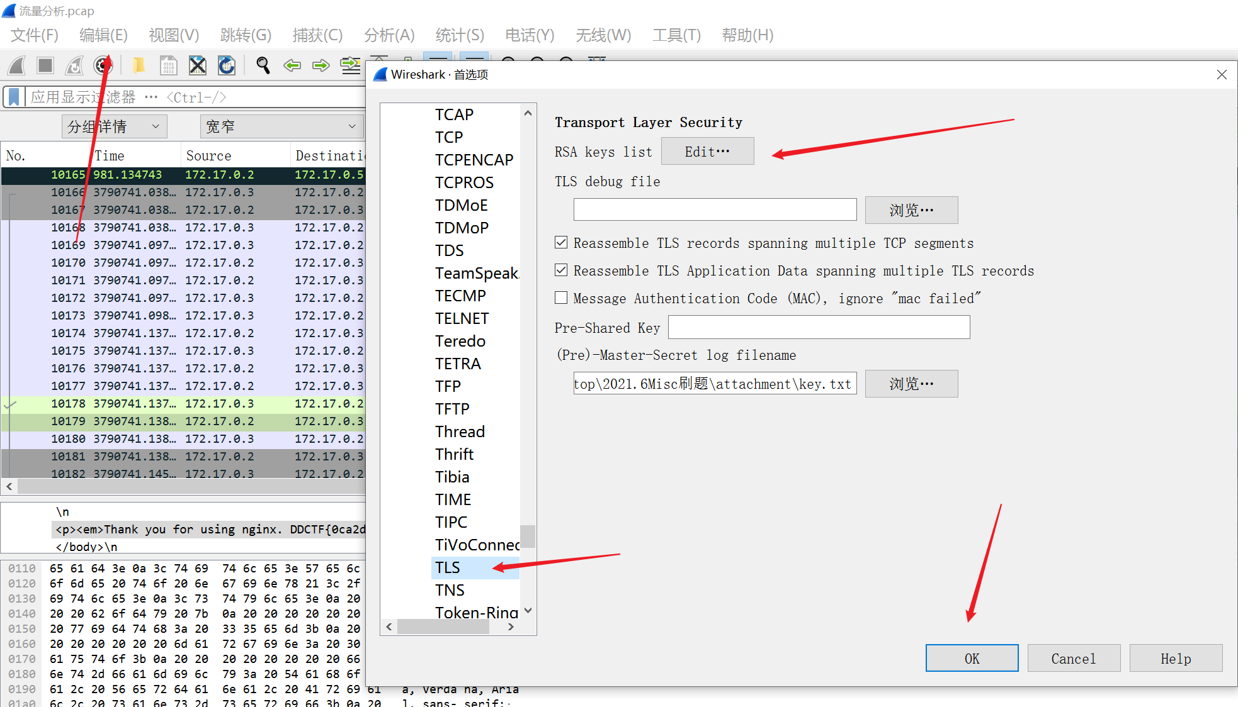Image resolution: width=1238 pixels, height=707 pixels.
Task: Sort by the Time column header
Action: click(135, 155)
